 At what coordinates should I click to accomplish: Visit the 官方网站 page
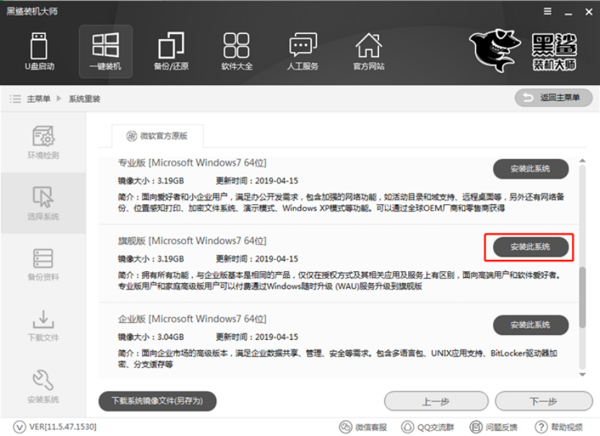point(368,51)
